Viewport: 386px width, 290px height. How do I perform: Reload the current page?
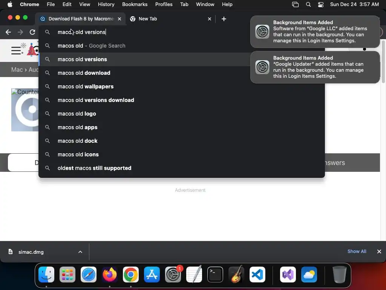[32, 32]
